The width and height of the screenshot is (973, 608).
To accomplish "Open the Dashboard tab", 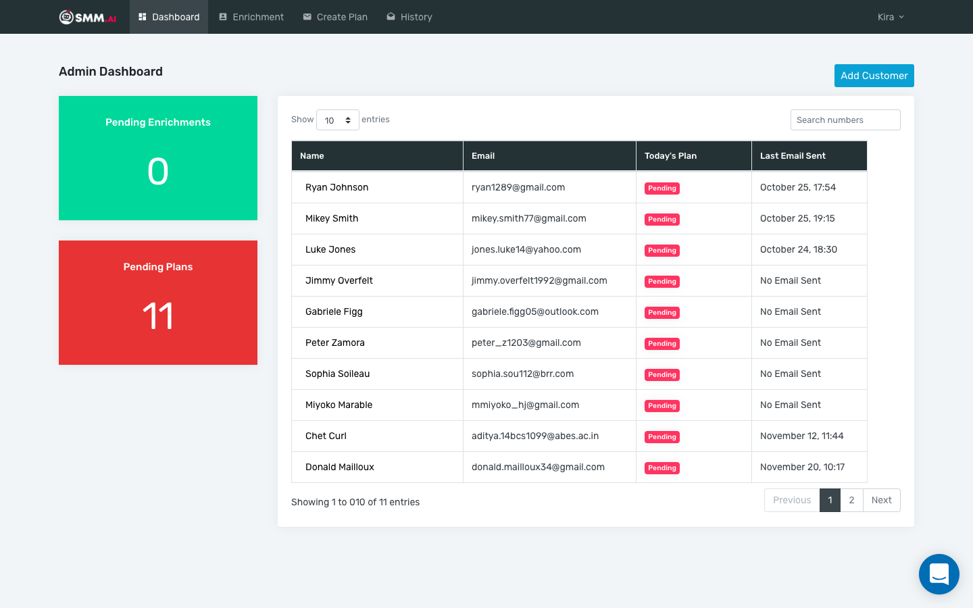I will pos(169,17).
